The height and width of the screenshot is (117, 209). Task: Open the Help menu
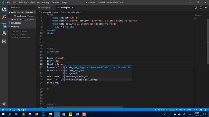tap(64, 2)
